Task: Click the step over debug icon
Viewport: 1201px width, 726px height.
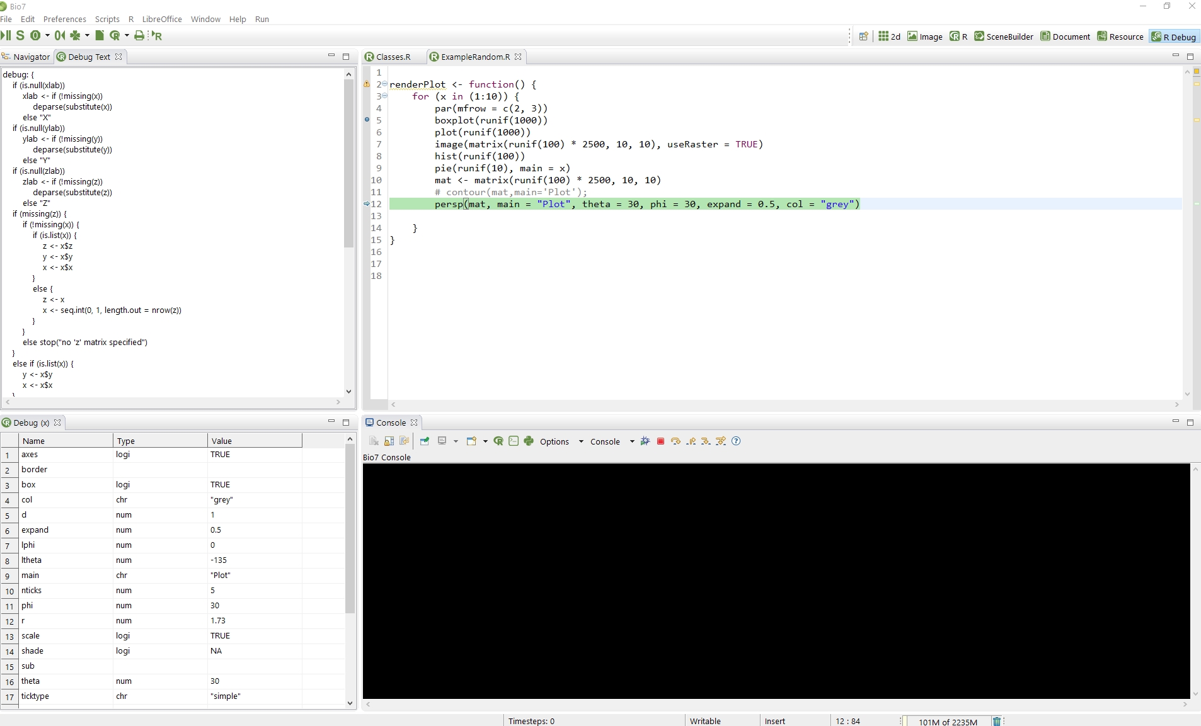Action: tap(675, 441)
